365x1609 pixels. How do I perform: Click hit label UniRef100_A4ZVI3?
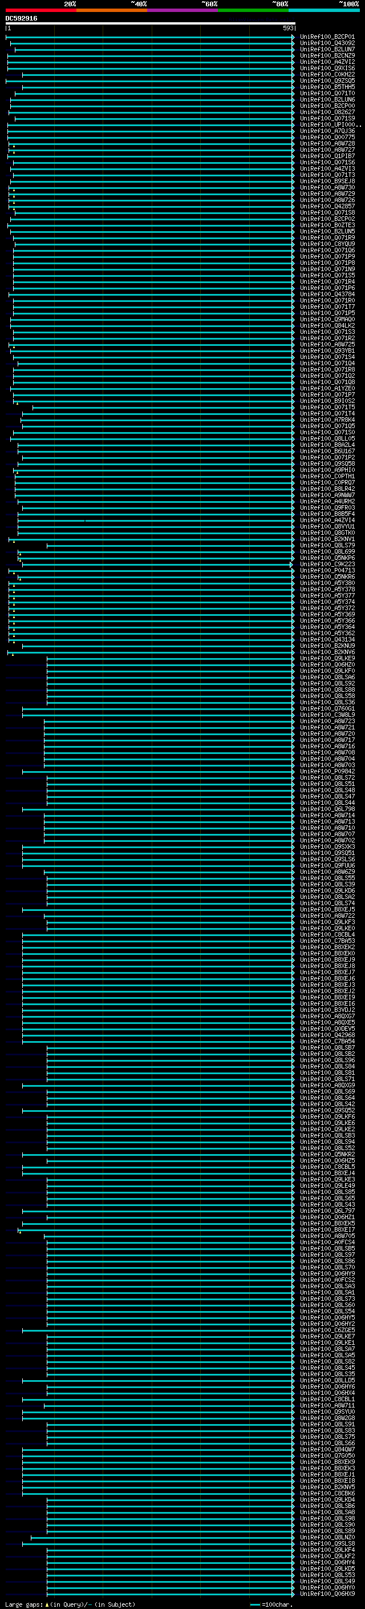pyautogui.click(x=327, y=168)
